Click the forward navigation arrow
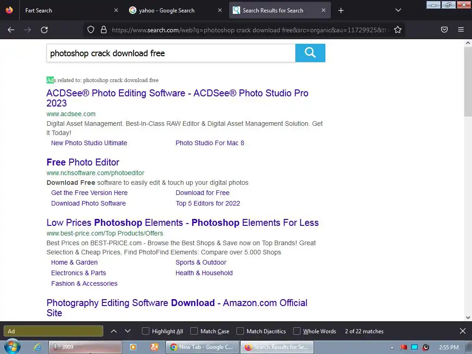Screen dimensions: 472x354 28,30
